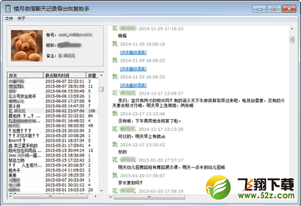Click friend list horizontal scrollbar thumb
The width and height of the screenshot is (301, 206).
click(x=50, y=196)
